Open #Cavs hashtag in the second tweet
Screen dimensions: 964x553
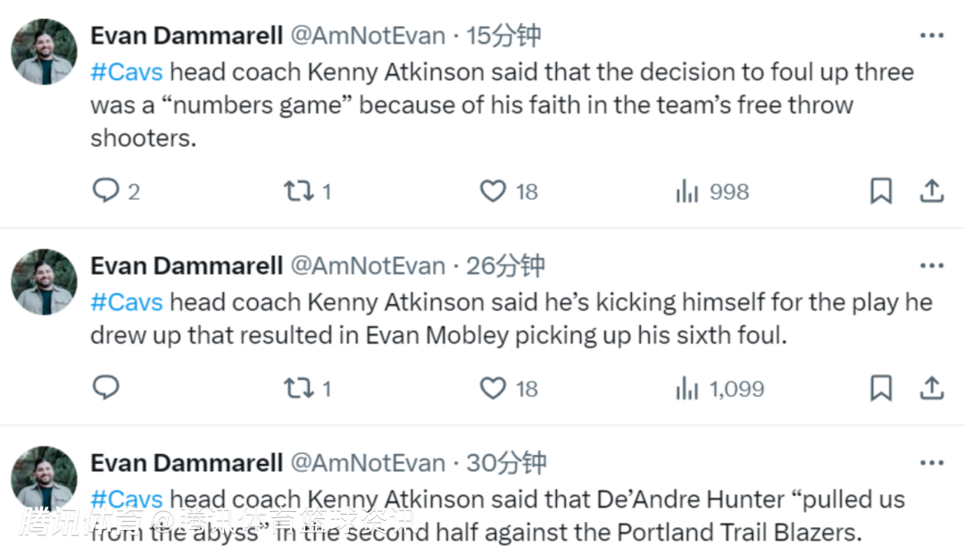coord(127,302)
